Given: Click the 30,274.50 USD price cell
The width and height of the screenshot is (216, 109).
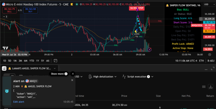Looking at the screenshot, I should pos(120,105).
